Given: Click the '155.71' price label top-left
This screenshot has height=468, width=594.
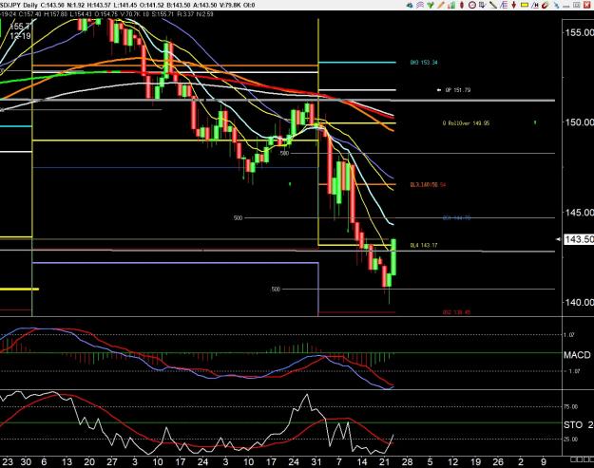Looking at the screenshot, I should coord(21,27).
